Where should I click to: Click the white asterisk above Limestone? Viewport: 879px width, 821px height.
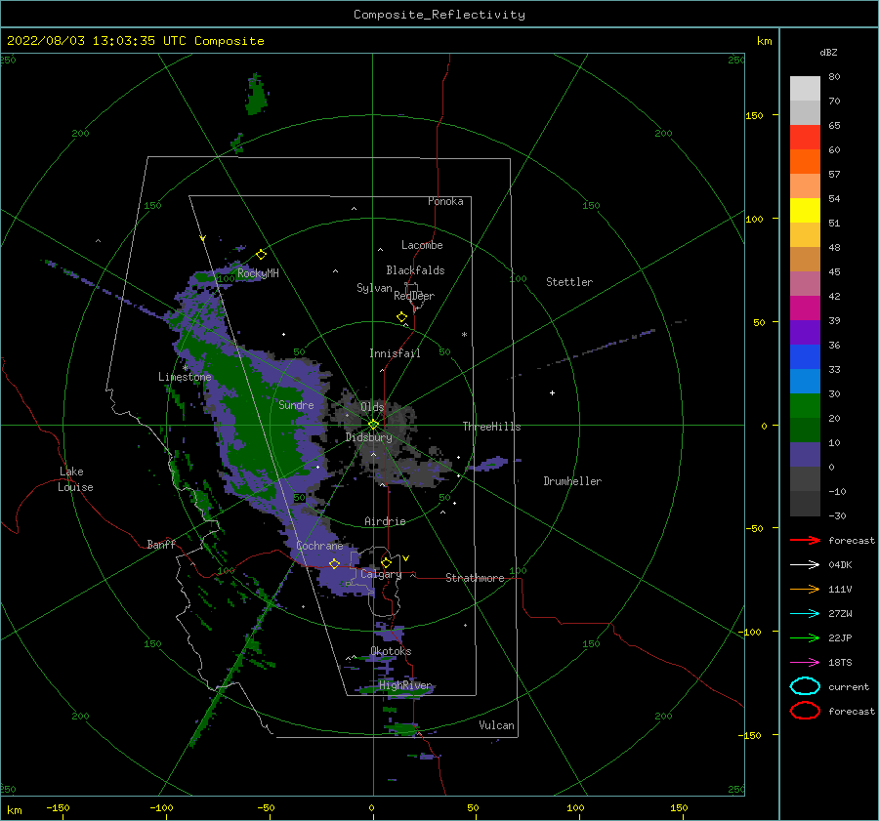(186, 368)
